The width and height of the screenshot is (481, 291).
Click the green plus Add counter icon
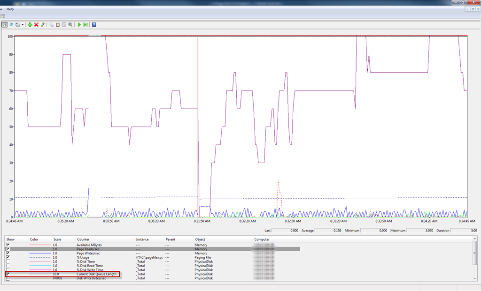(30, 24)
